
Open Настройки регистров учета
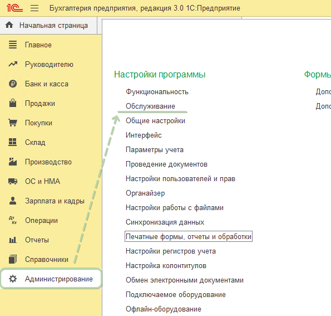(171, 251)
